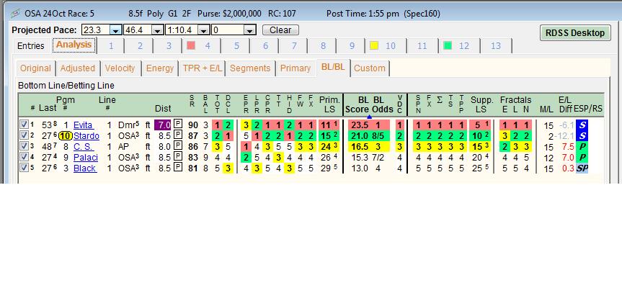Click the purple 7.0 distance cell for Evita
Image resolution: width=622 pixels, height=288 pixels.
pos(163,125)
